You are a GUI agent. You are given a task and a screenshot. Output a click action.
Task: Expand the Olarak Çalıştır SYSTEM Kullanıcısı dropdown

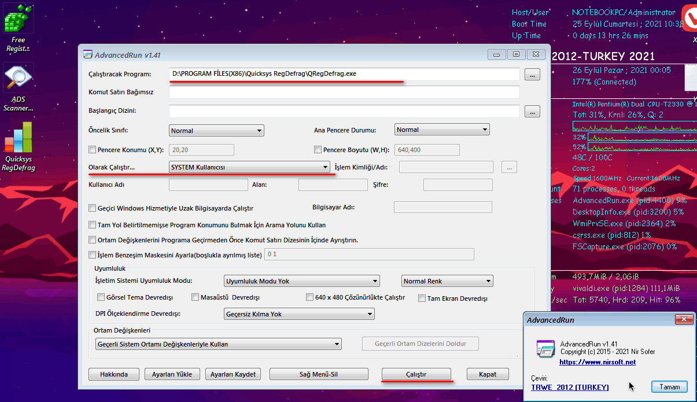249,167
